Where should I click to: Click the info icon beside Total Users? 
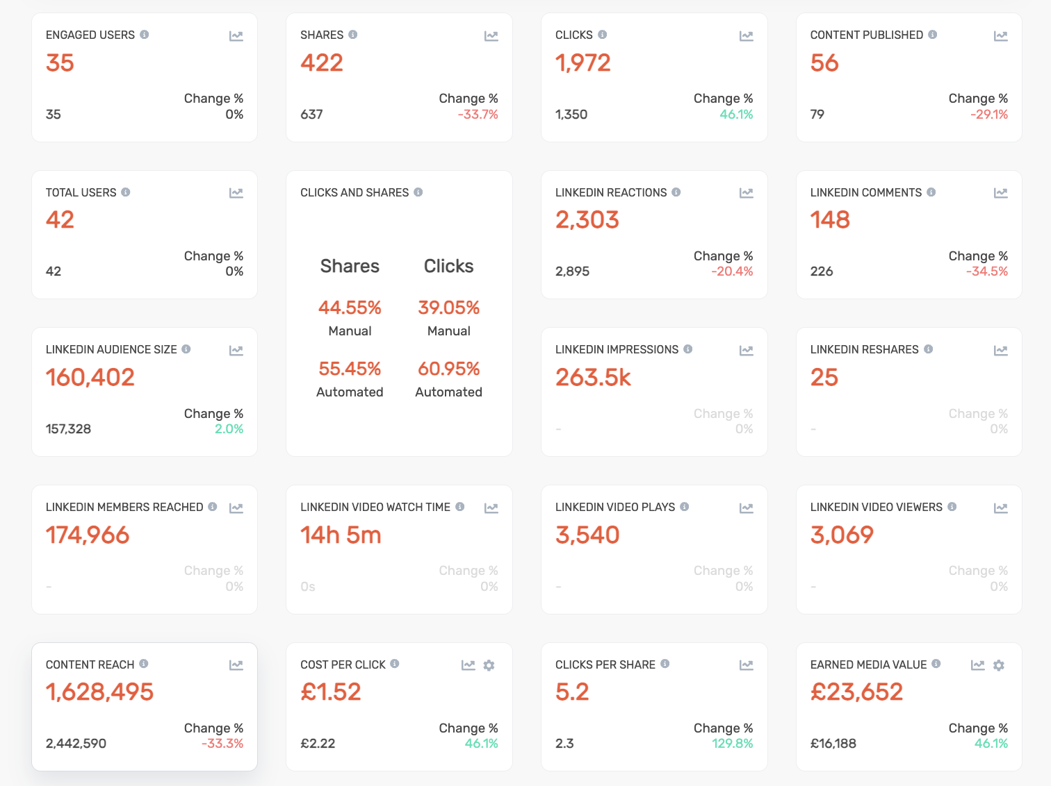(126, 192)
